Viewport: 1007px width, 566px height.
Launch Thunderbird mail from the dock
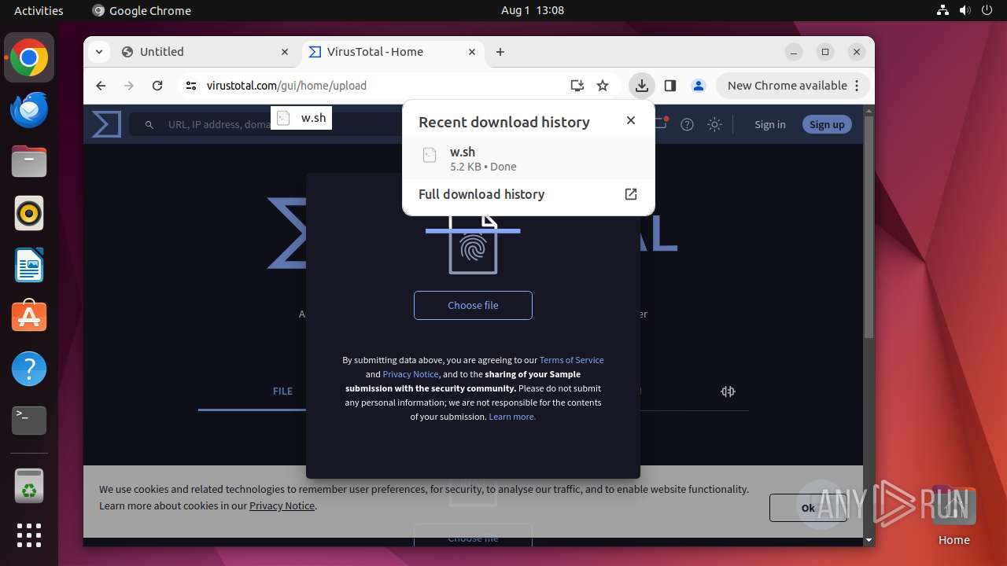[29, 110]
